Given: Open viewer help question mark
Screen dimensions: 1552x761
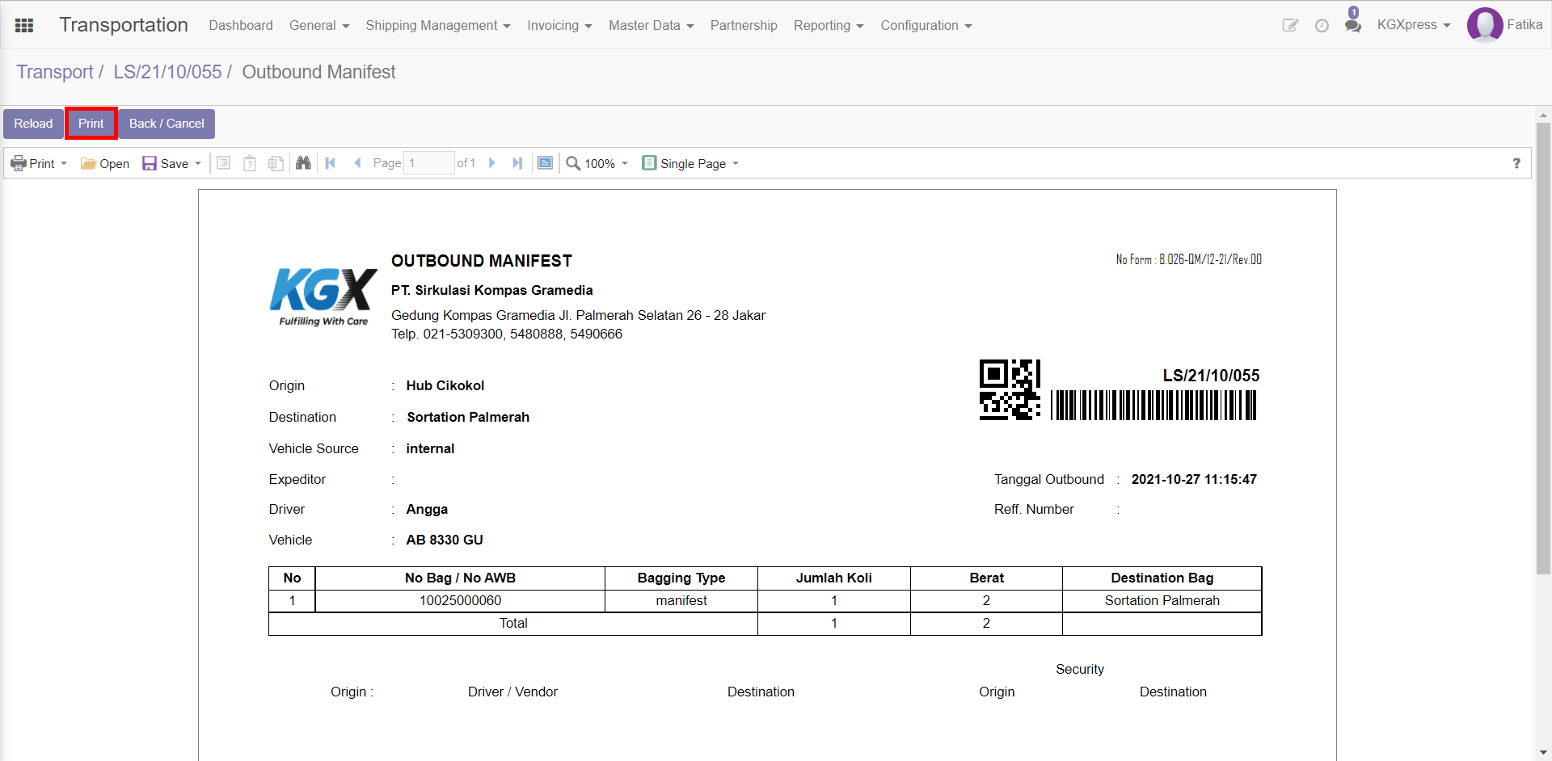Looking at the screenshot, I should point(1516,163).
